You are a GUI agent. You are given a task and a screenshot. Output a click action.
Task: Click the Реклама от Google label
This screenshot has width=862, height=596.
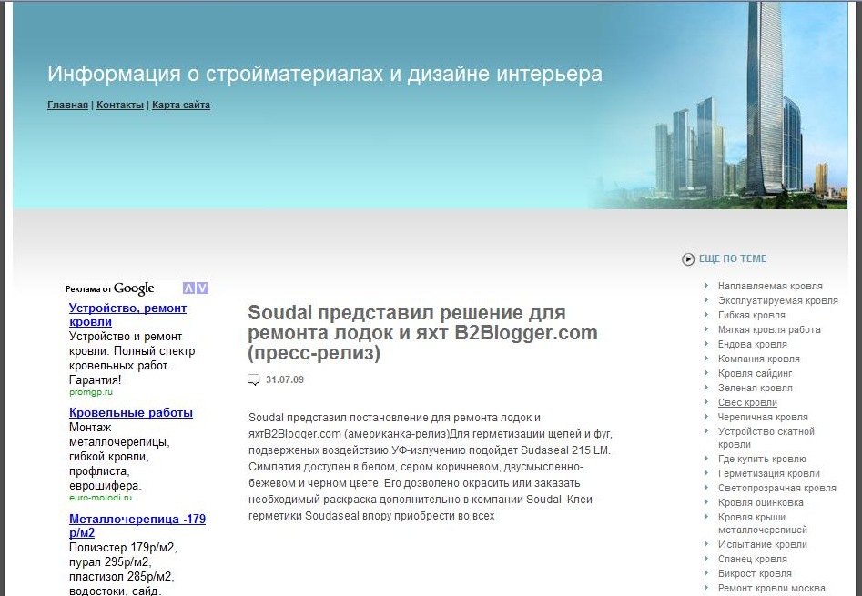[109, 288]
